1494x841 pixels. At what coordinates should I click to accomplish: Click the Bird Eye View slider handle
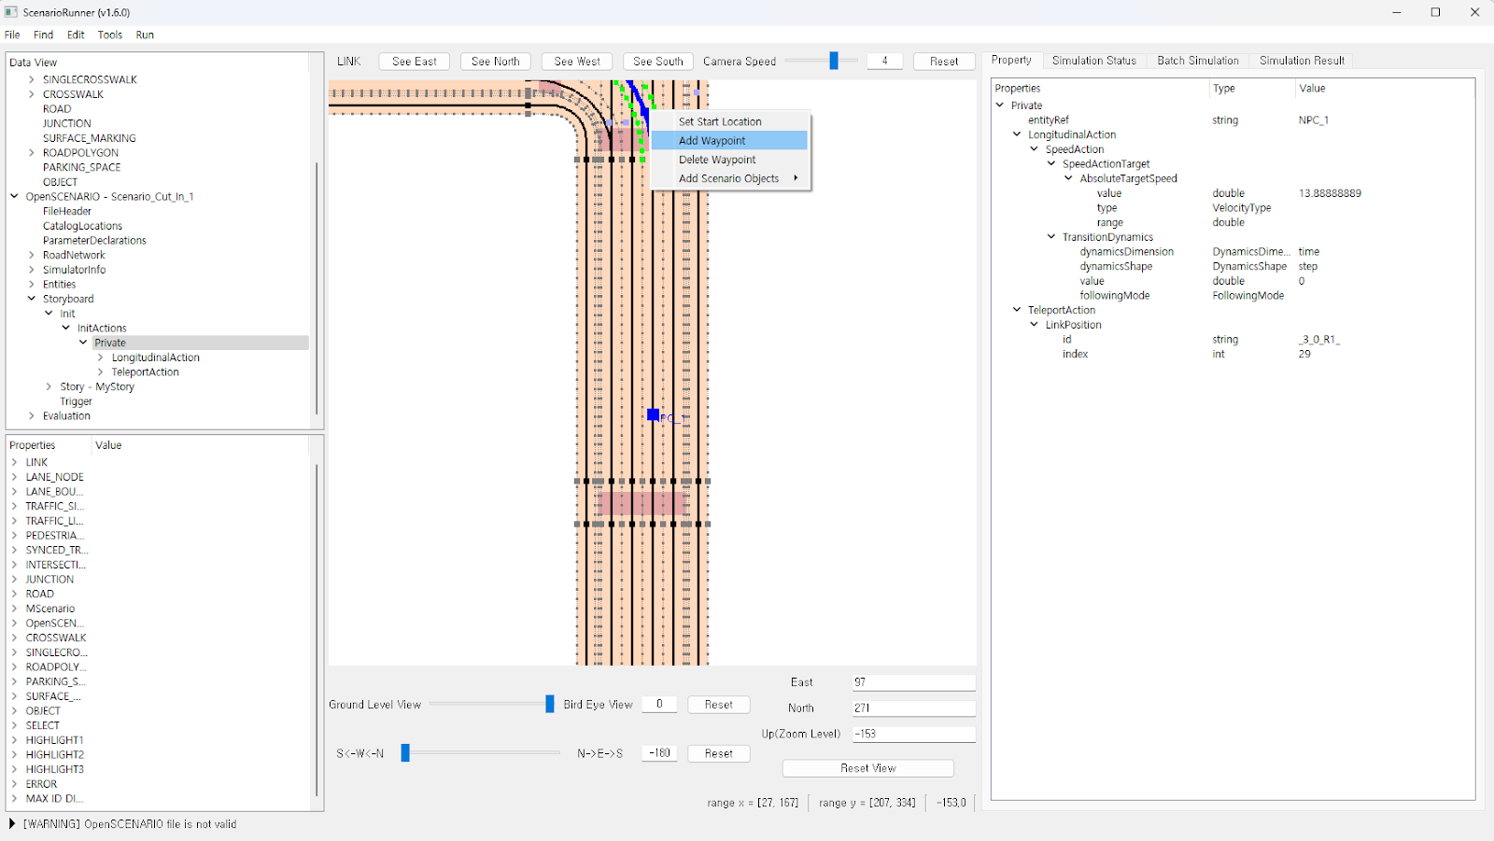click(x=549, y=704)
